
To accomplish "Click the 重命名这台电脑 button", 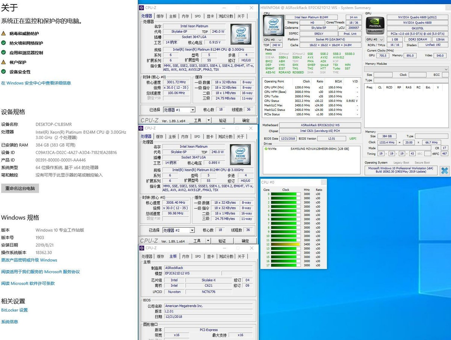I will point(20,189).
